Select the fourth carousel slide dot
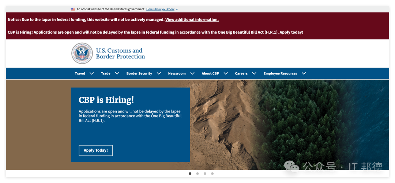 [212, 174]
